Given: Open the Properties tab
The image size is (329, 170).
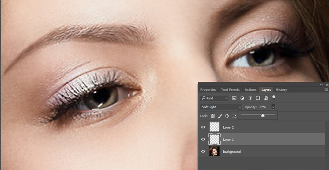Looking at the screenshot, I should [208, 89].
